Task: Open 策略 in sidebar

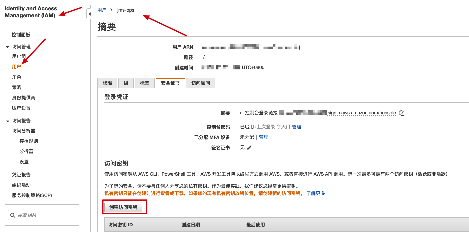Action: coord(17,87)
